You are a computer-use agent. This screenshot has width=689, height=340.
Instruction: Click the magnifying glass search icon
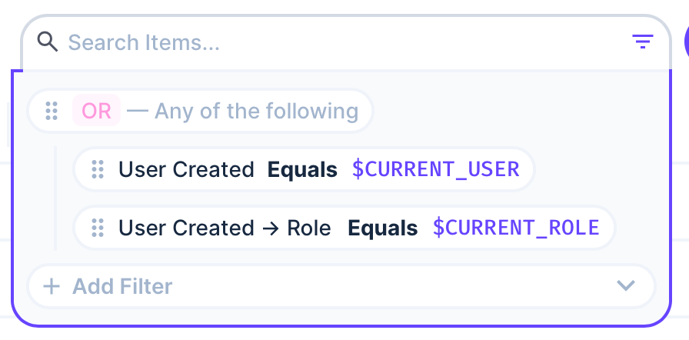[x=48, y=42]
